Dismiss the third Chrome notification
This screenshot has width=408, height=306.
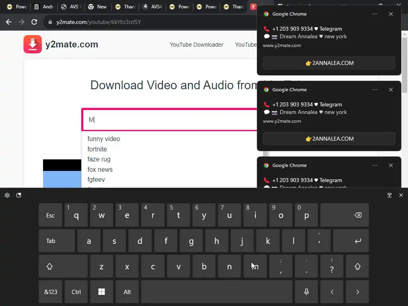click(x=390, y=165)
